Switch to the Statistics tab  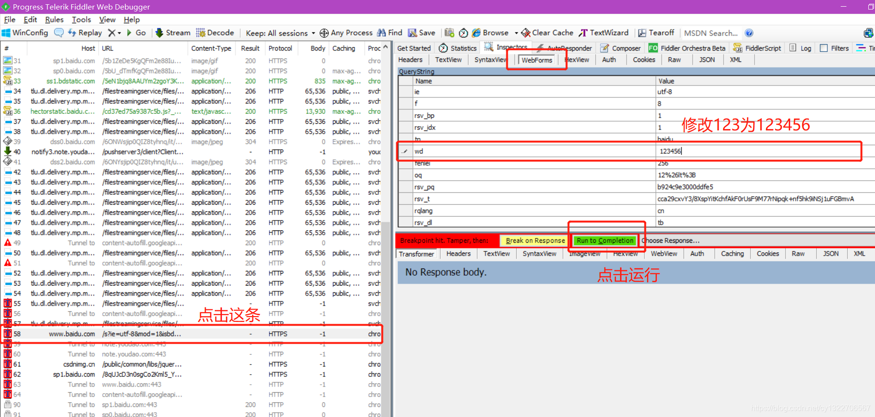click(458, 48)
